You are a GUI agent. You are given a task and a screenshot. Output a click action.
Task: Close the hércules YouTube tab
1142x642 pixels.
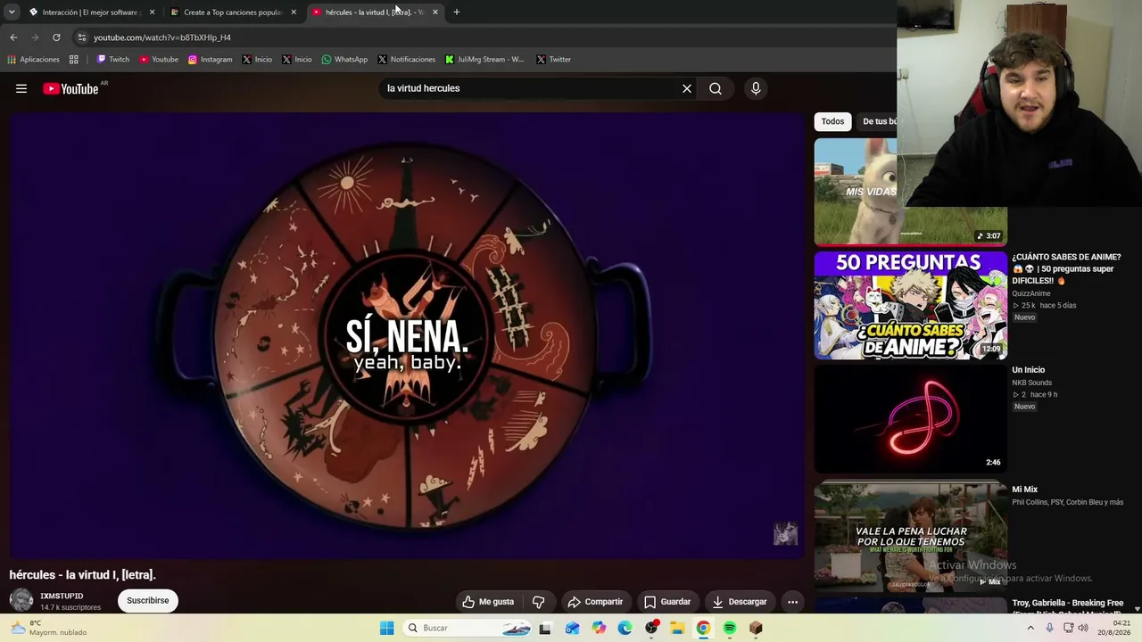435,12
